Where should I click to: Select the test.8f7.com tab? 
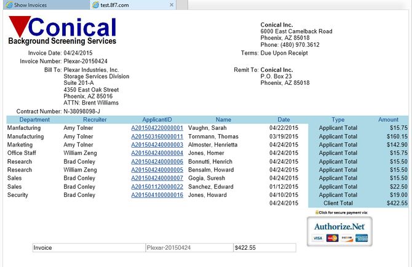click(x=133, y=5)
